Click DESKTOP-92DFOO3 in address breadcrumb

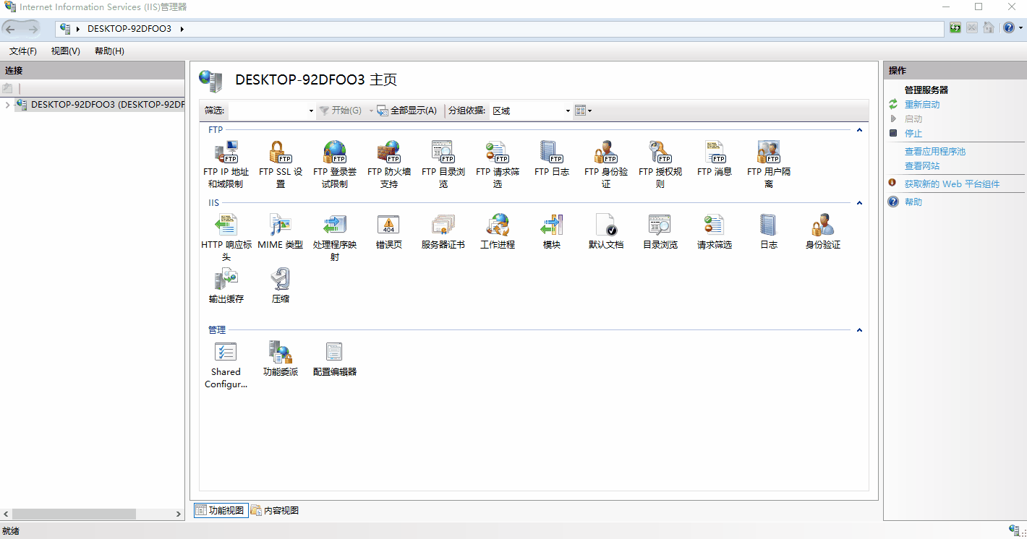pyautogui.click(x=129, y=29)
